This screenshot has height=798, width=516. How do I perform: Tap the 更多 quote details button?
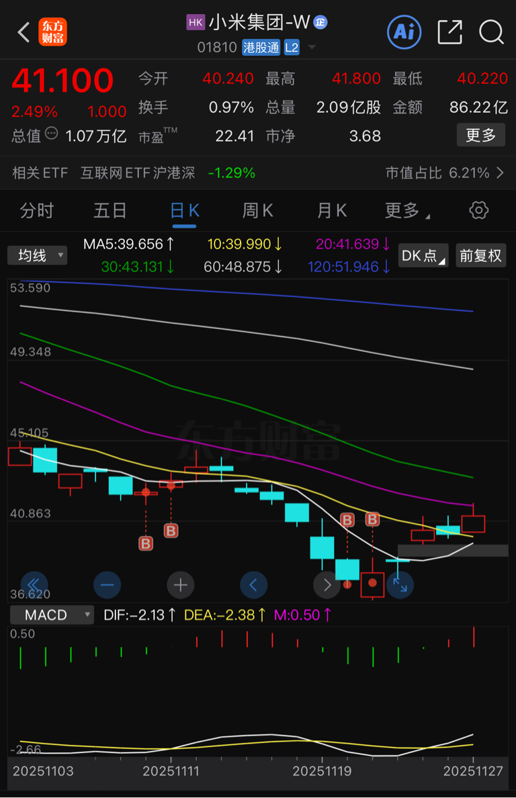coord(480,135)
